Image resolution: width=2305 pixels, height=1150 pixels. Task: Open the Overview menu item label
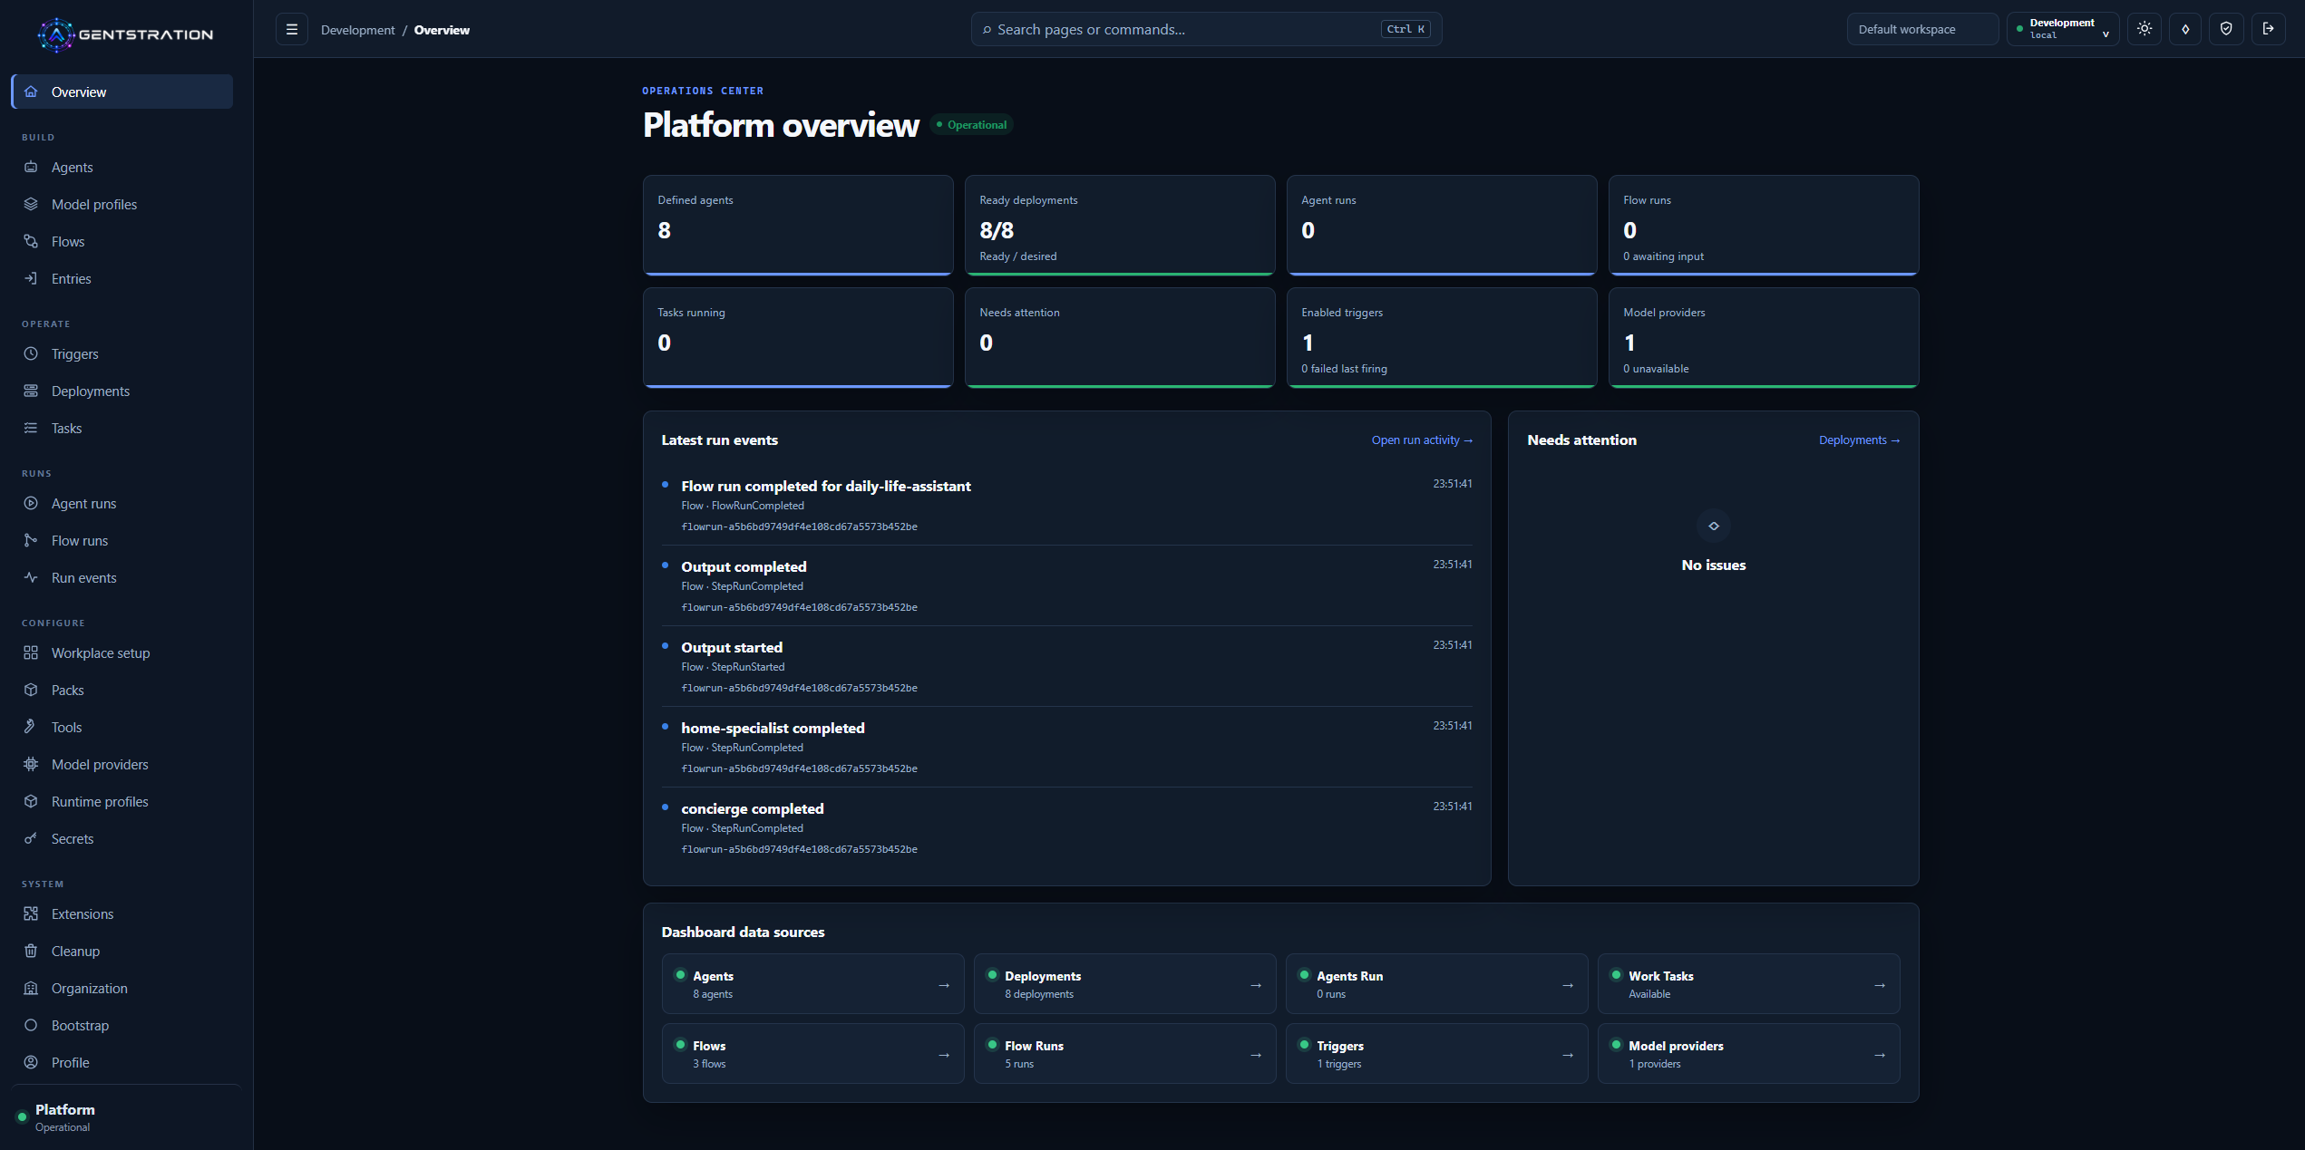click(79, 92)
